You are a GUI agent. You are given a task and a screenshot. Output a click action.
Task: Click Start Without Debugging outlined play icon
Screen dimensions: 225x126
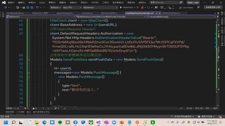pyautogui.click(x=138, y=7)
